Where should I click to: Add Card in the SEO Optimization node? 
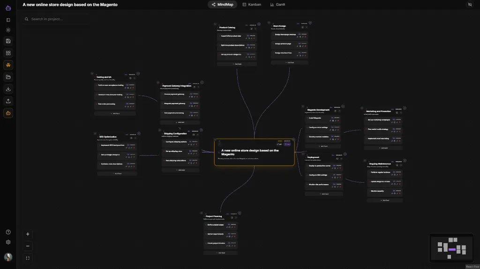point(117,173)
